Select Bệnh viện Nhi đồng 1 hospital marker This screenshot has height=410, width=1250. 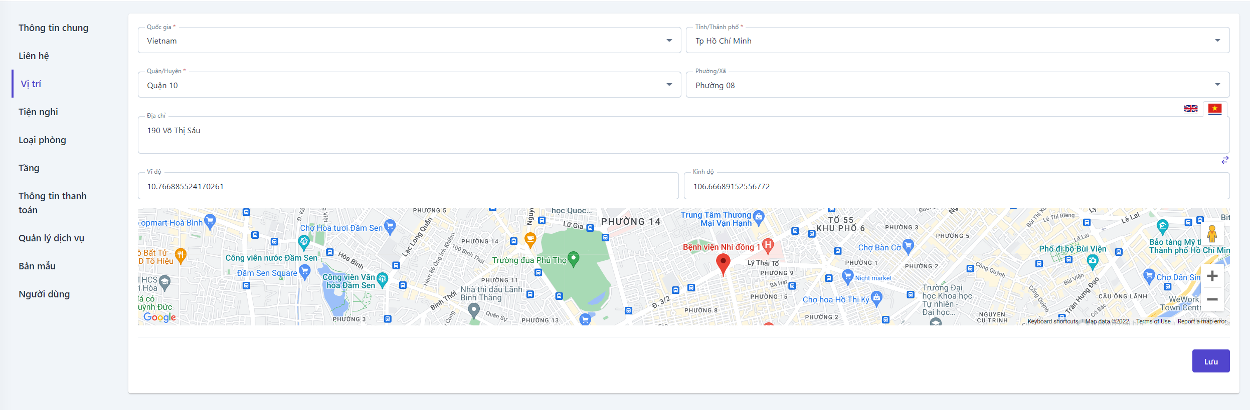tap(768, 245)
